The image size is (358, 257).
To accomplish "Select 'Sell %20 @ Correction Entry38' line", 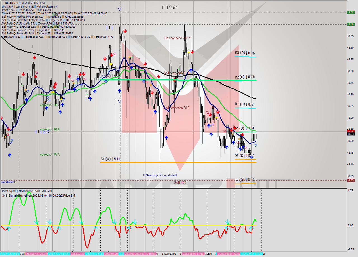I will pyautogui.click(x=43, y=20).
